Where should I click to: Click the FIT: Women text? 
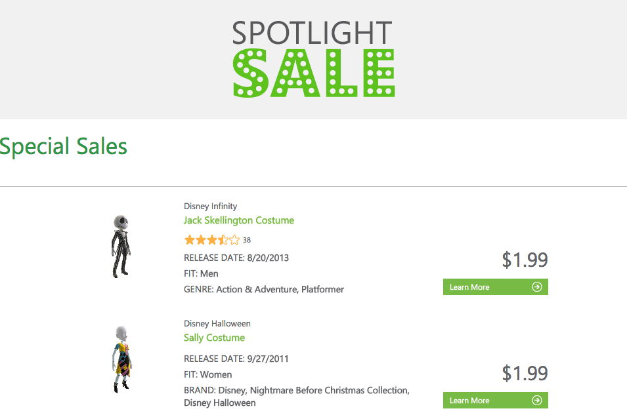coord(207,374)
